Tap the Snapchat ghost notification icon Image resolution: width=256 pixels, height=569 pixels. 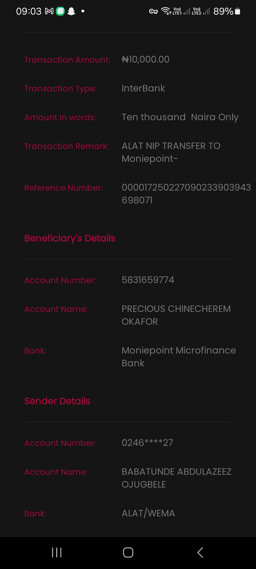[x=71, y=11]
